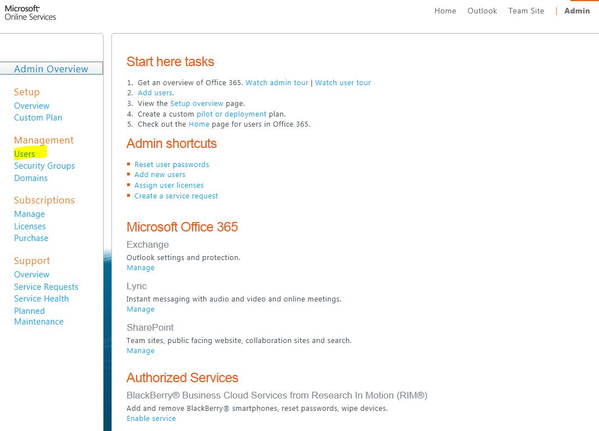This screenshot has width=599, height=431.
Task: Open Service Requests under Support
Action: coord(46,287)
